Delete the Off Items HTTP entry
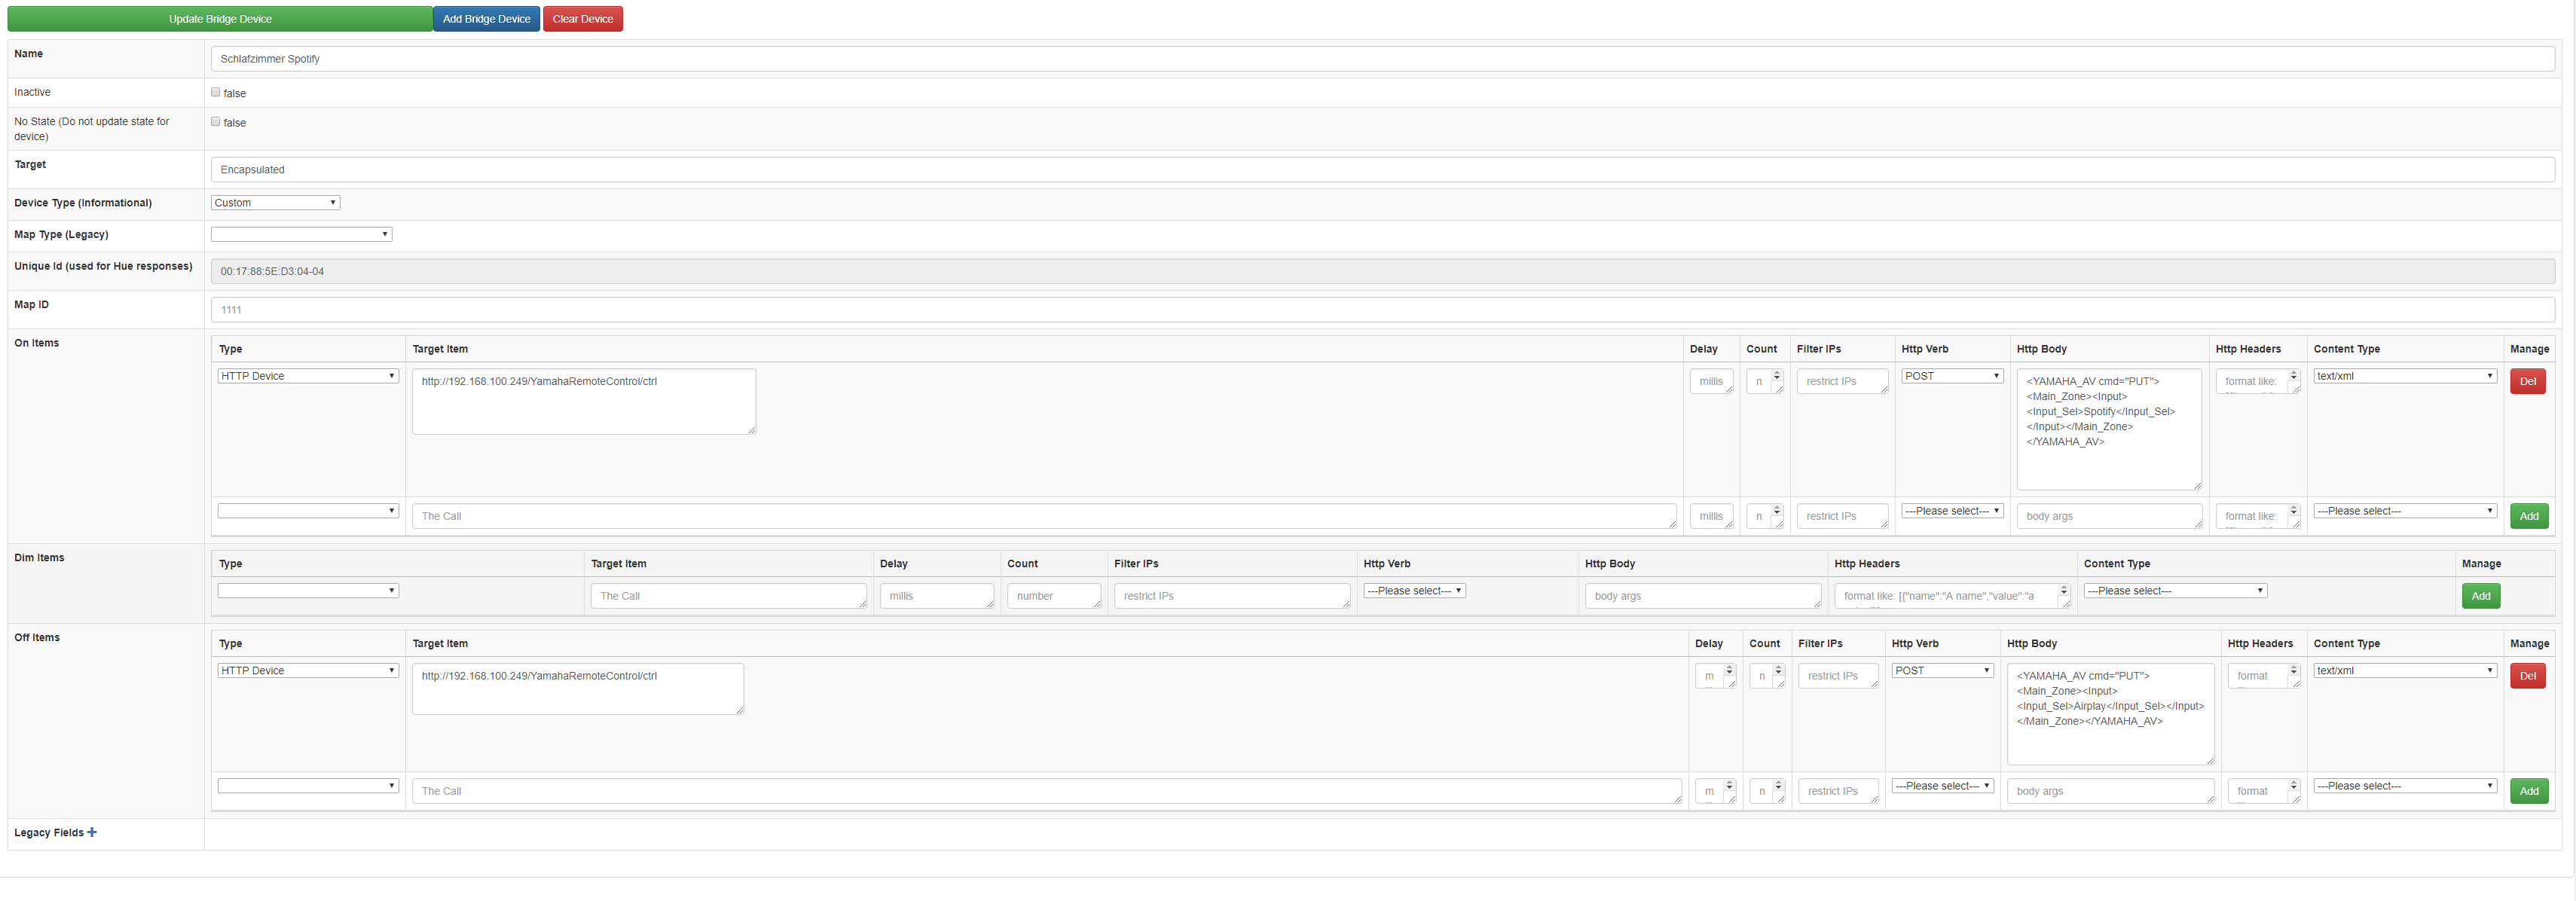This screenshot has height=901, width=2576. (x=2527, y=676)
